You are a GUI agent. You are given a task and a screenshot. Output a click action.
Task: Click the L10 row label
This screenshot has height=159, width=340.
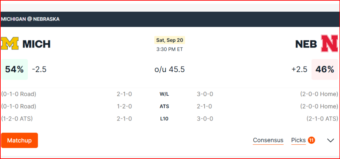click(164, 119)
